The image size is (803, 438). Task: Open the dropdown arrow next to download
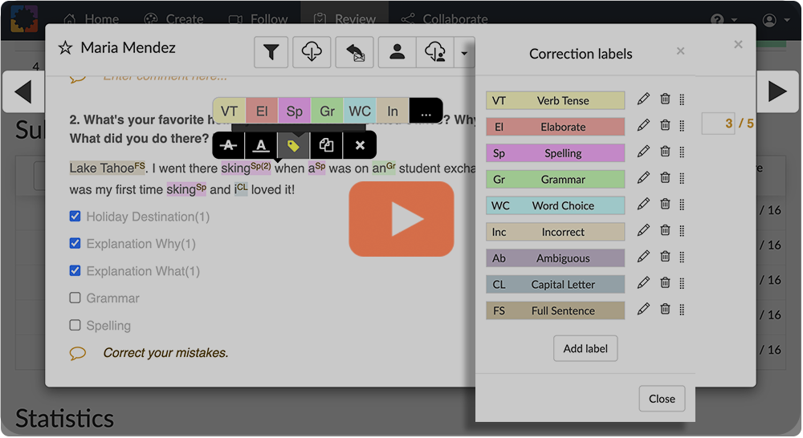tap(464, 52)
